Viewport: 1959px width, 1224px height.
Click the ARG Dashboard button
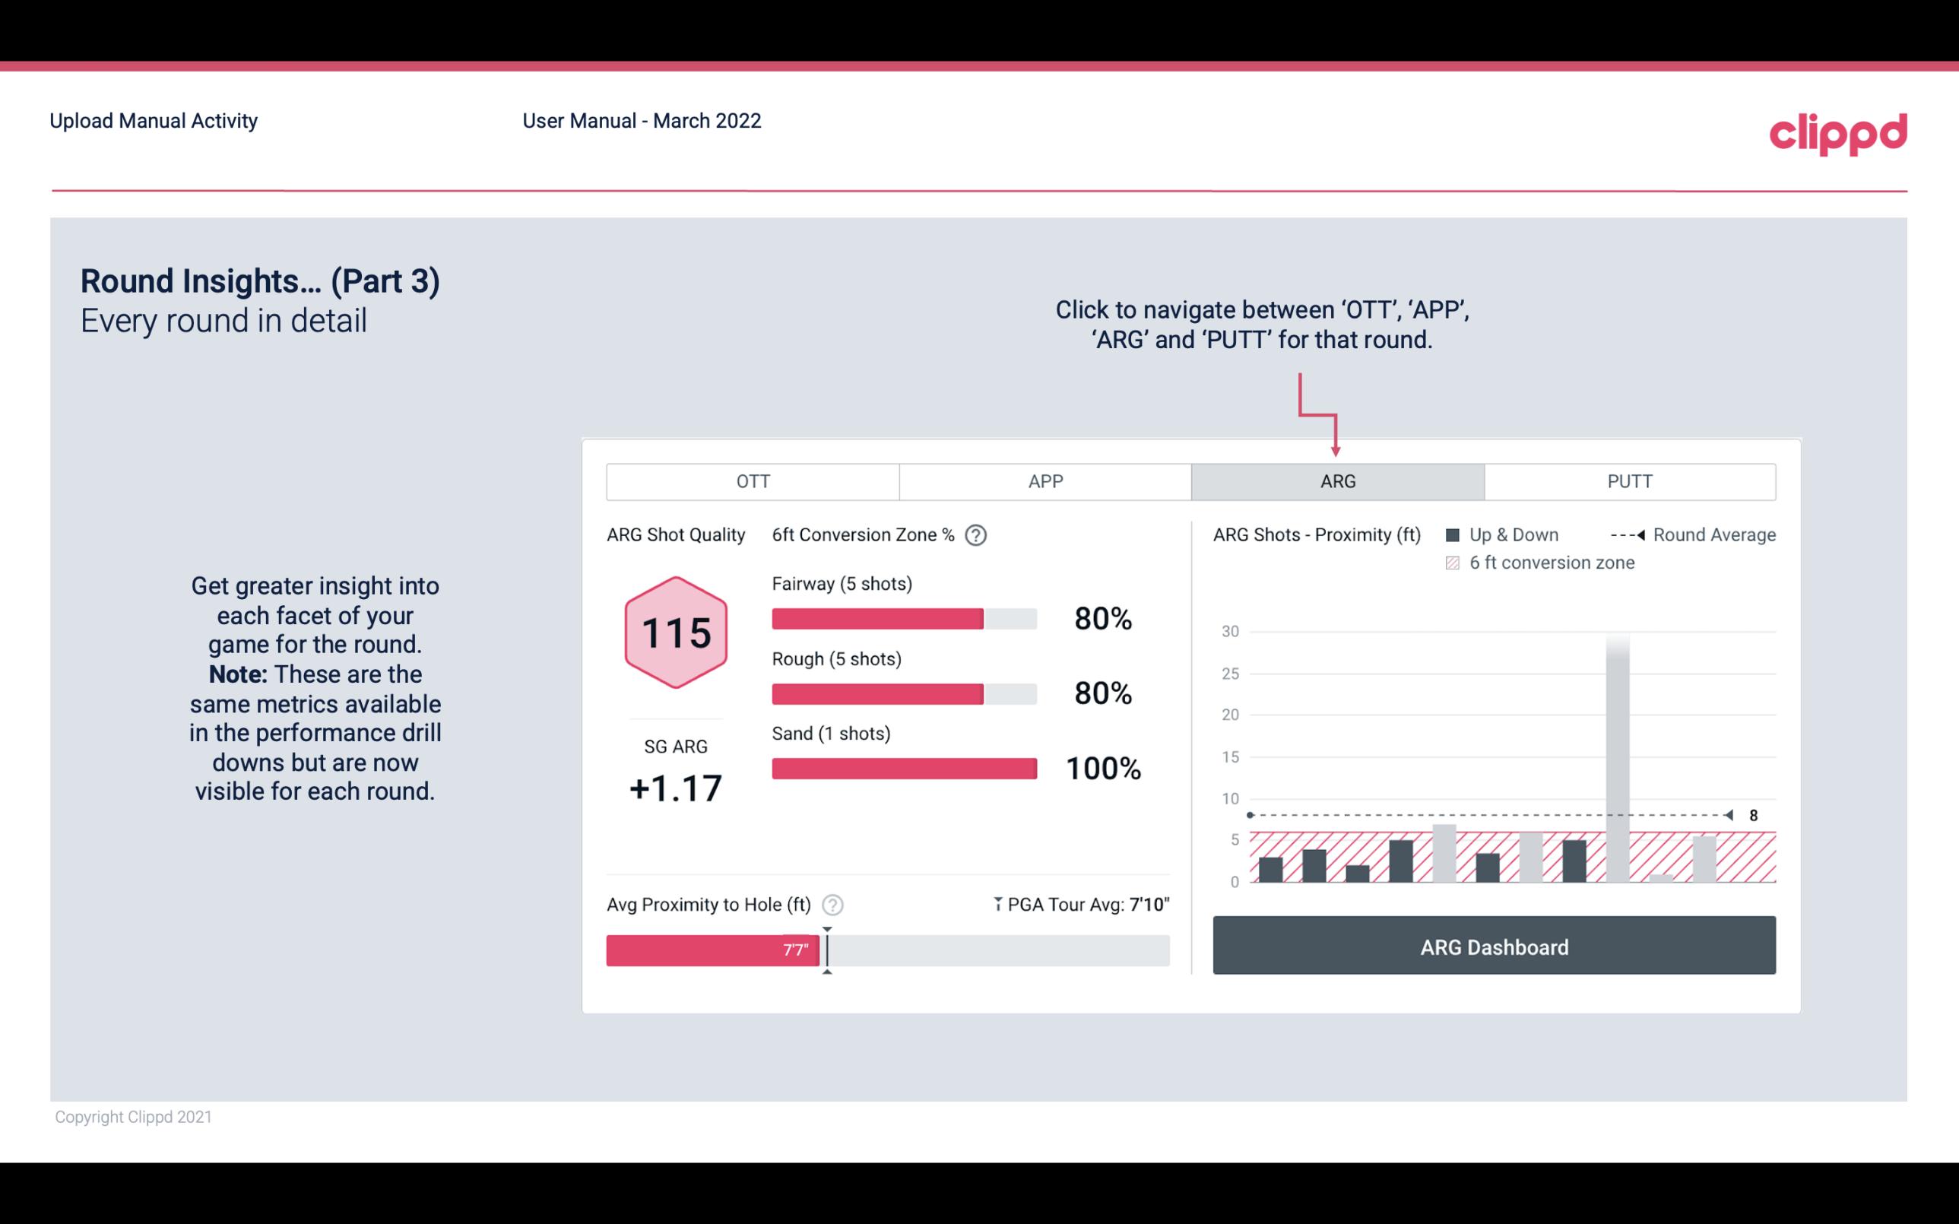tap(1494, 947)
